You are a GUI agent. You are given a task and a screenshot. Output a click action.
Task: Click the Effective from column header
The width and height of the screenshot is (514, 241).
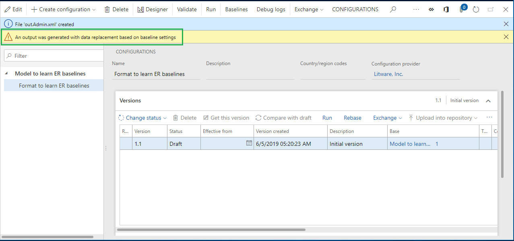(227, 131)
